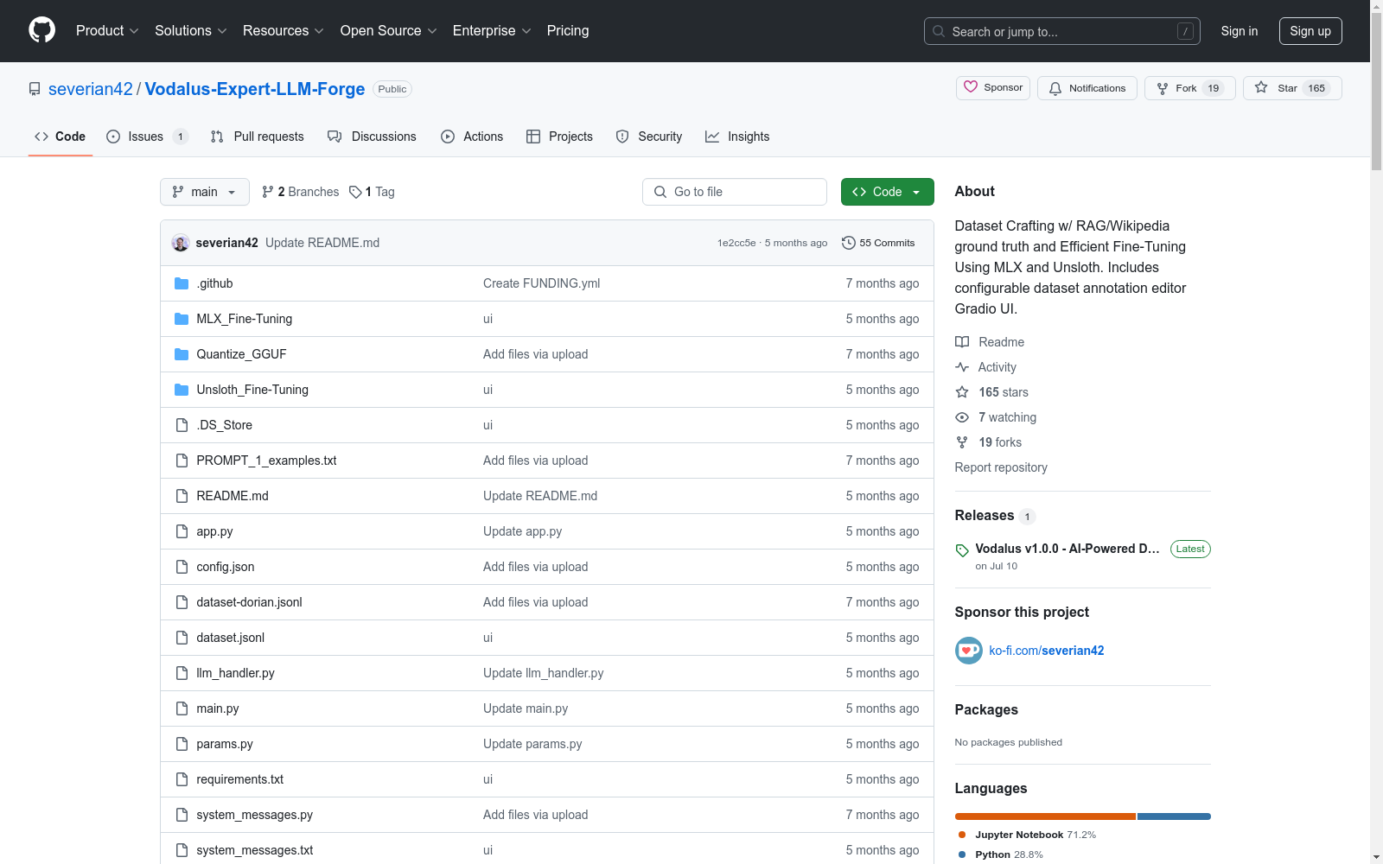Select the Code tab
This screenshot has width=1383, height=864.
click(61, 137)
